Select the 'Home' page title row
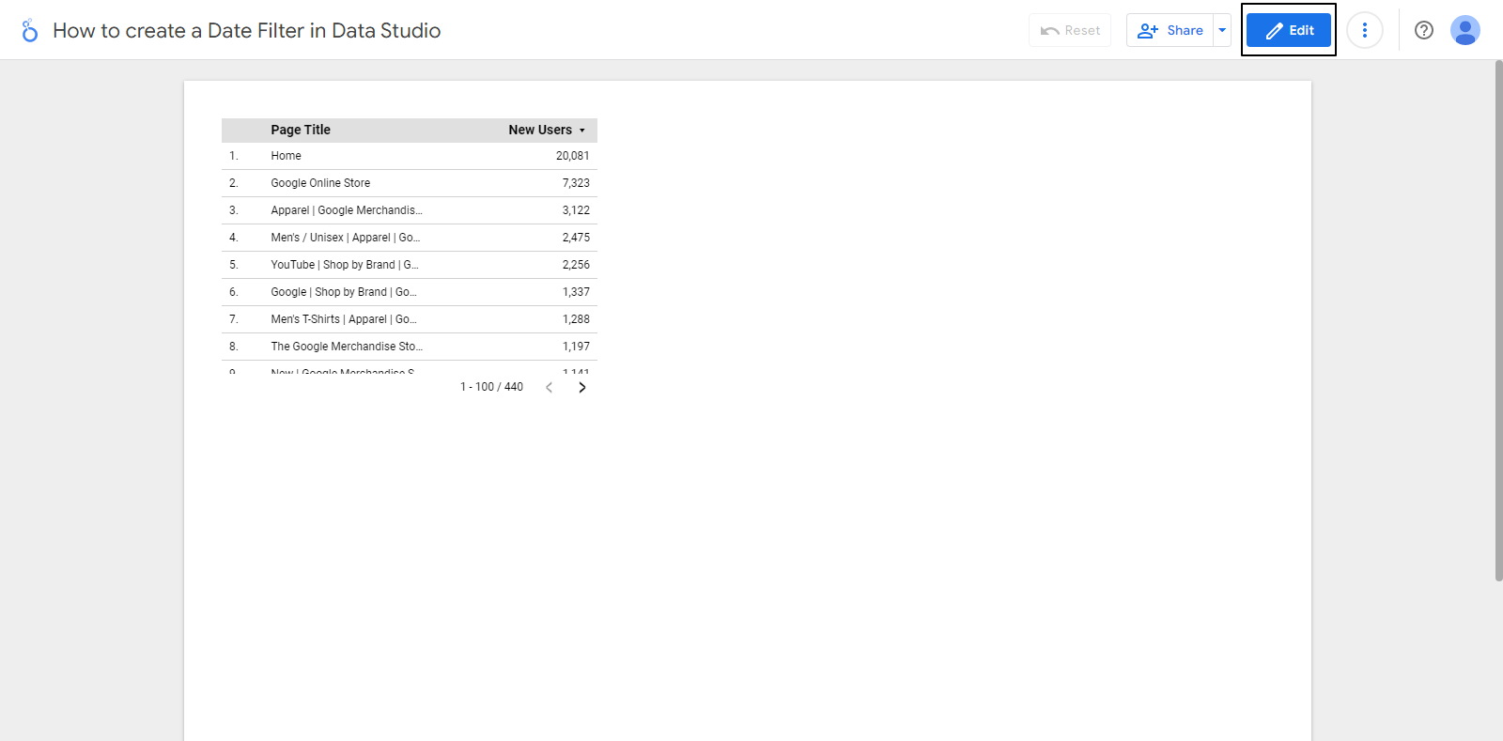The image size is (1503, 741). pos(410,156)
